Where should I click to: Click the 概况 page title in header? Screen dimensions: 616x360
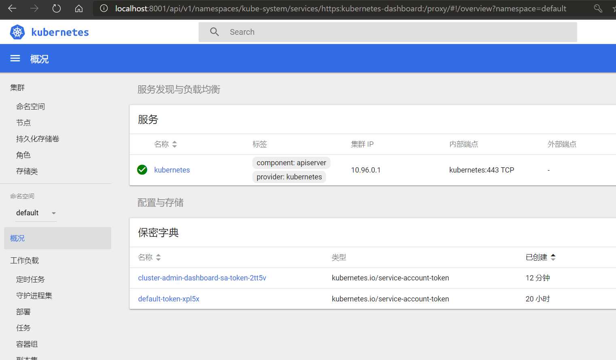pyautogui.click(x=39, y=59)
